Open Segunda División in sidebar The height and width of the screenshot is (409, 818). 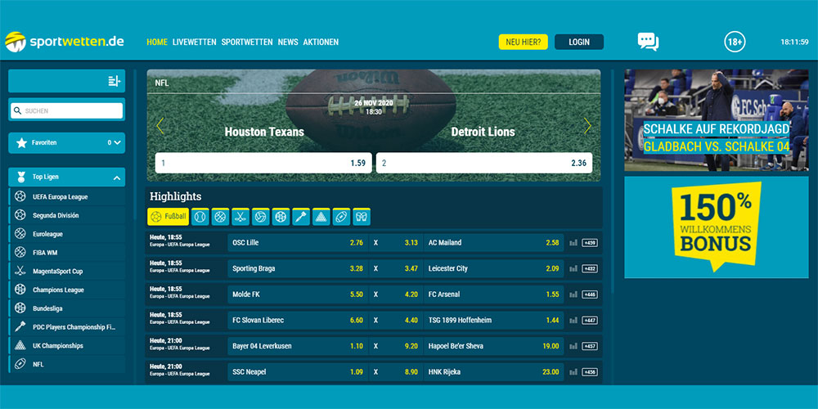tap(67, 215)
